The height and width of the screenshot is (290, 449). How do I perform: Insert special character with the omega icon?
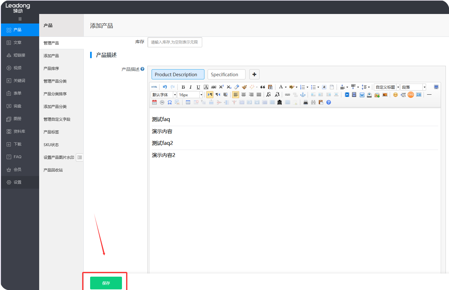(170, 102)
